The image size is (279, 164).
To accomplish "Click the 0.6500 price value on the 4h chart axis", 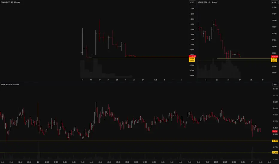I will pyautogui.click(x=274, y=73).
